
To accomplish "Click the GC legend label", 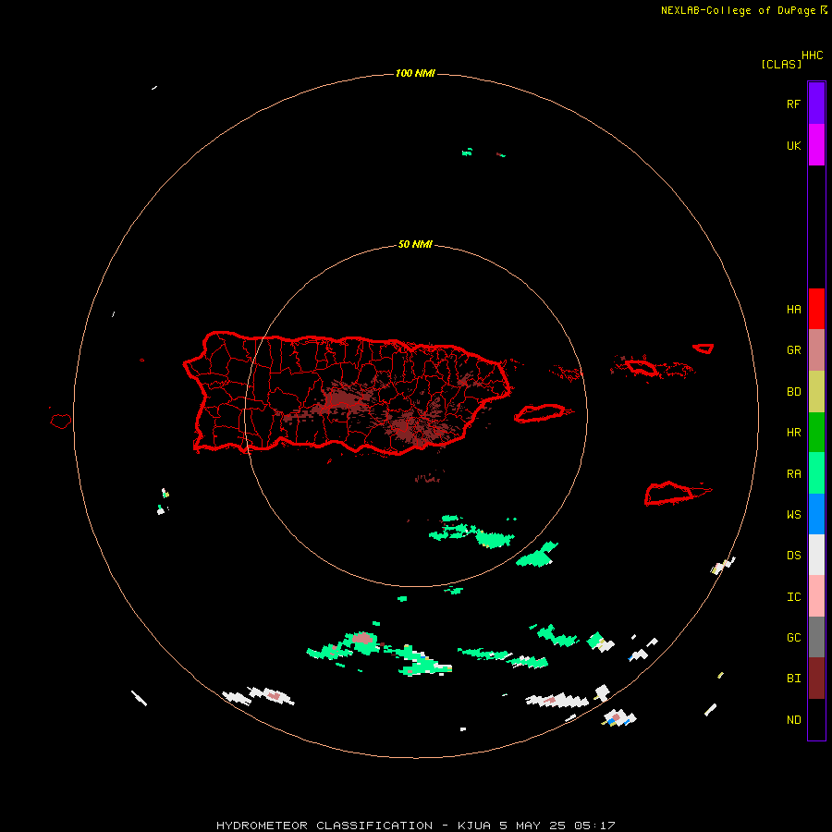I will point(793,638).
